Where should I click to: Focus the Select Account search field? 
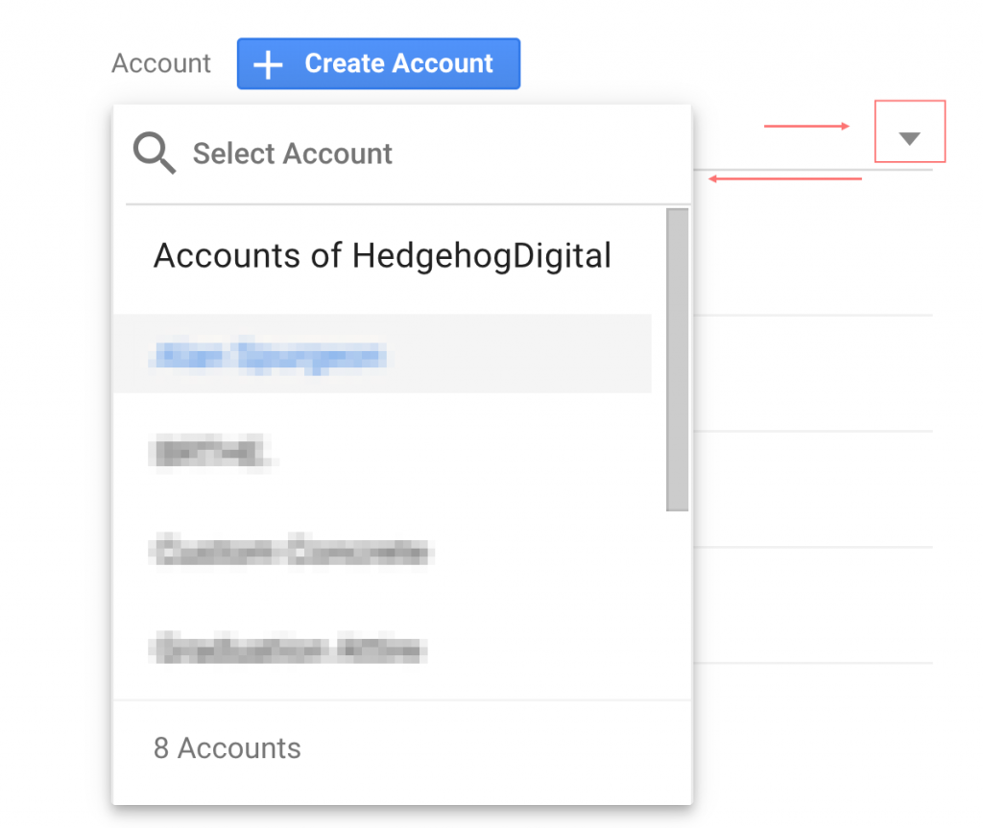pyautogui.click(x=384, y=154)
